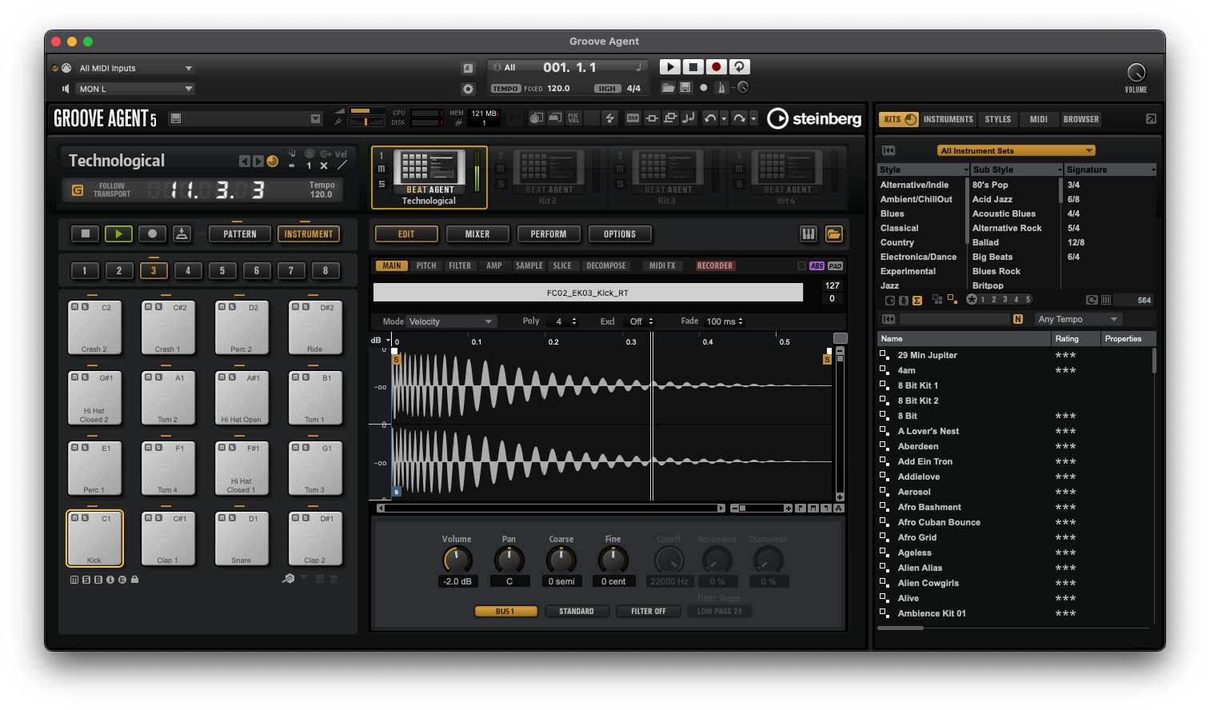
Task: Solo the Clap 1 pad with S
Action: click(158, 517)
